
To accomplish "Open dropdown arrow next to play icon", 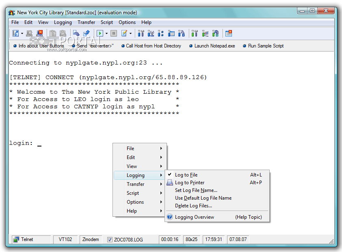I will (106, 34).
